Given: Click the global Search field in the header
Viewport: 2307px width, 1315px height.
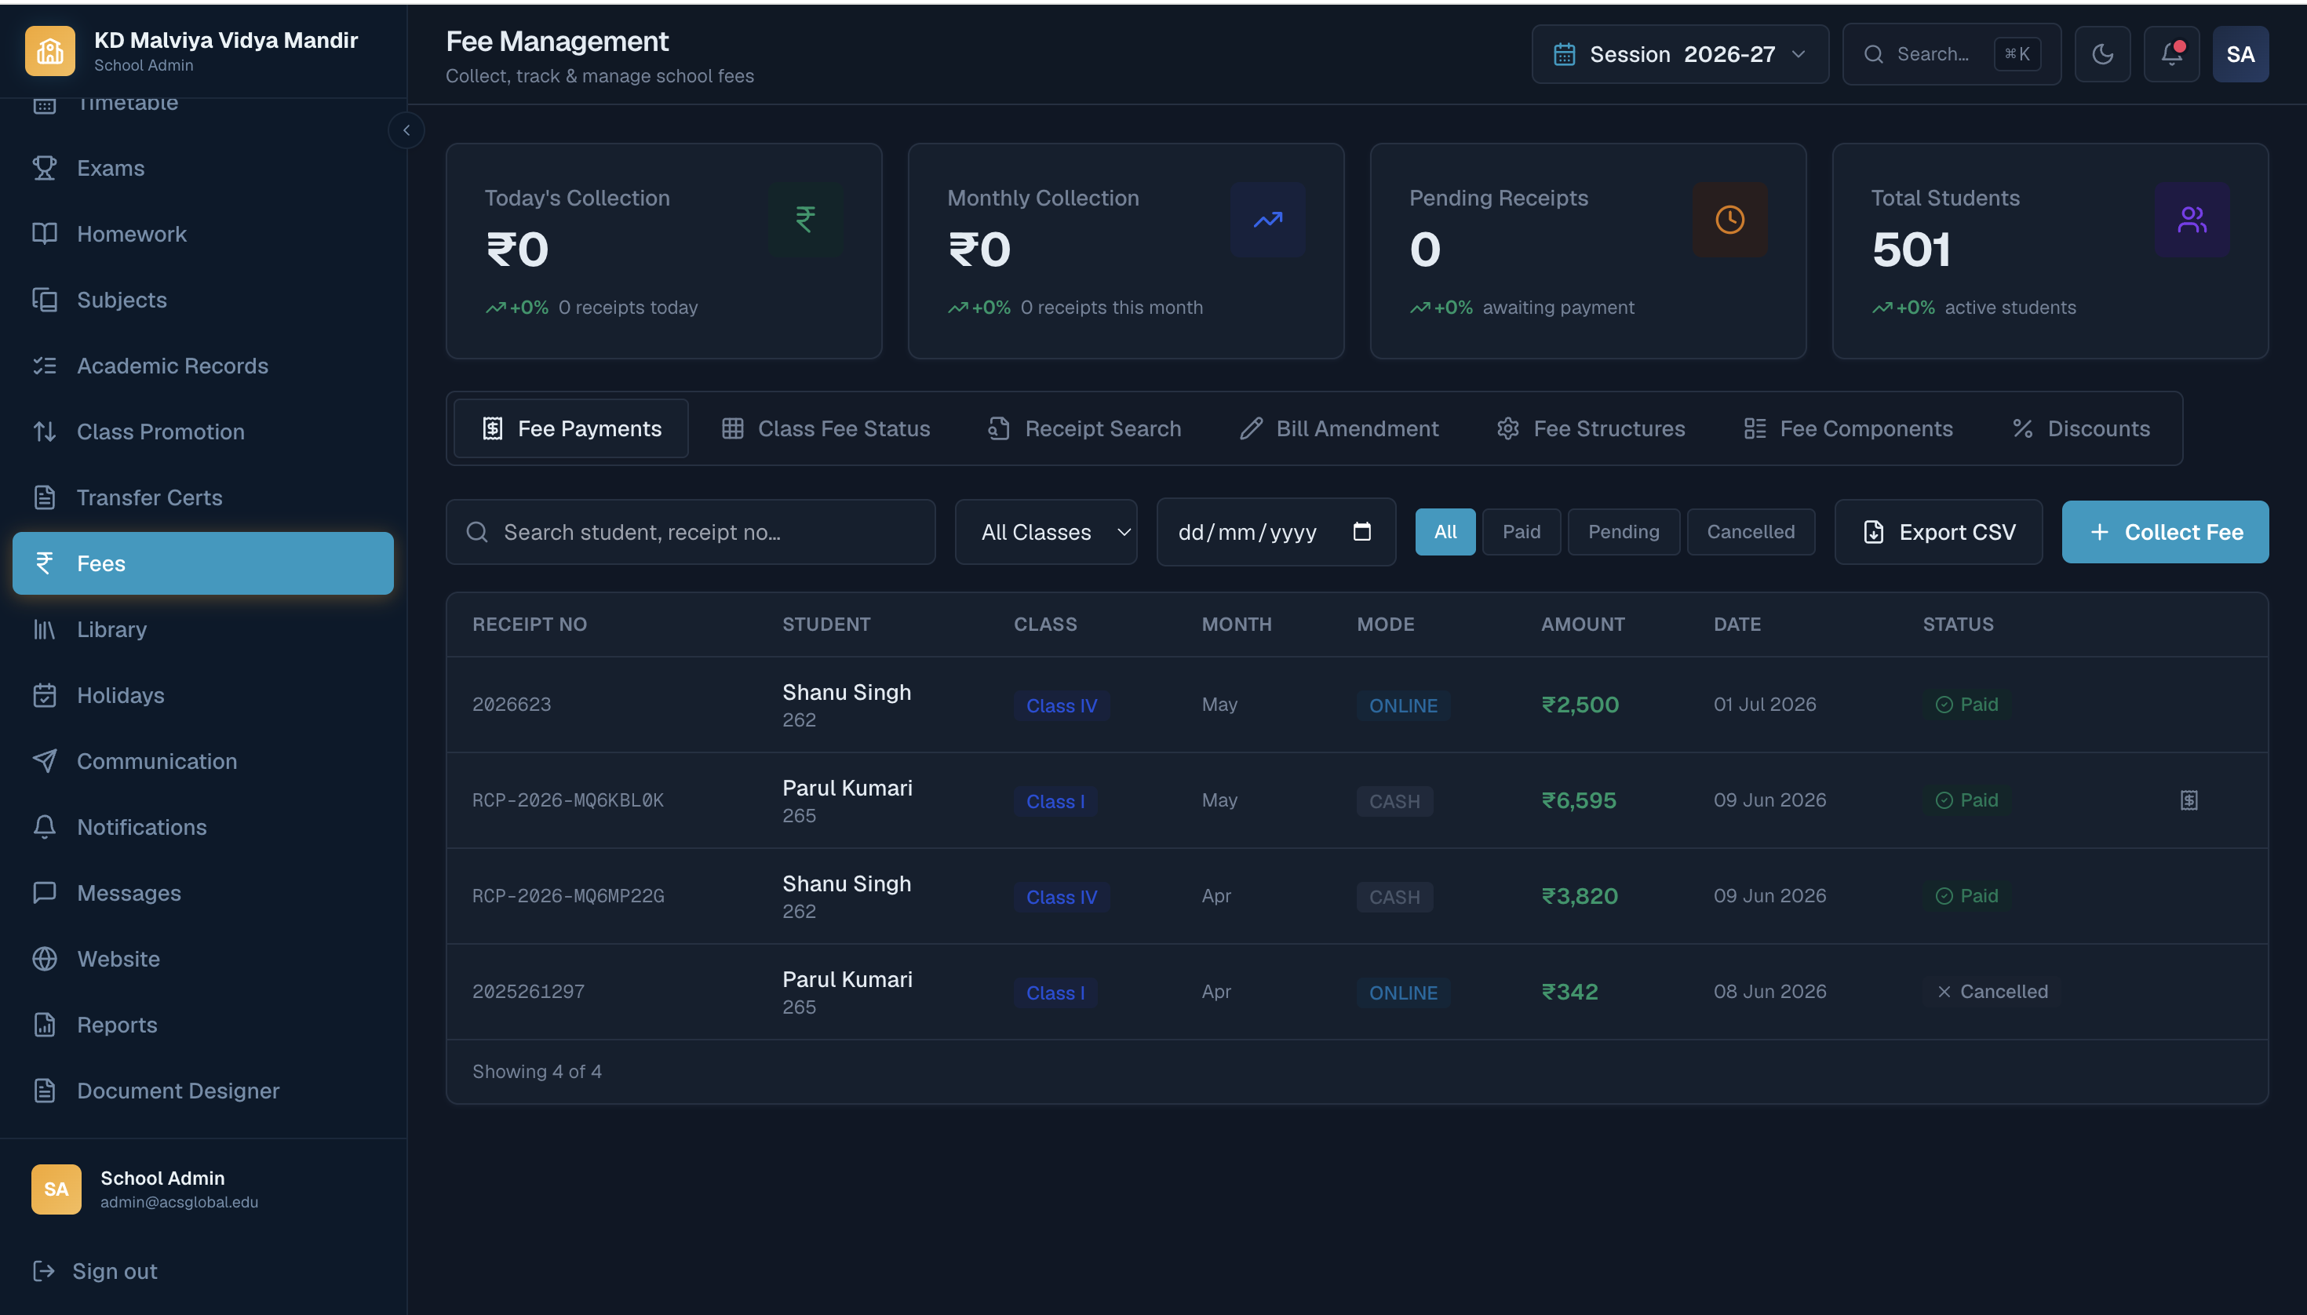Looking at the screenshot, I should point(1951,54).
